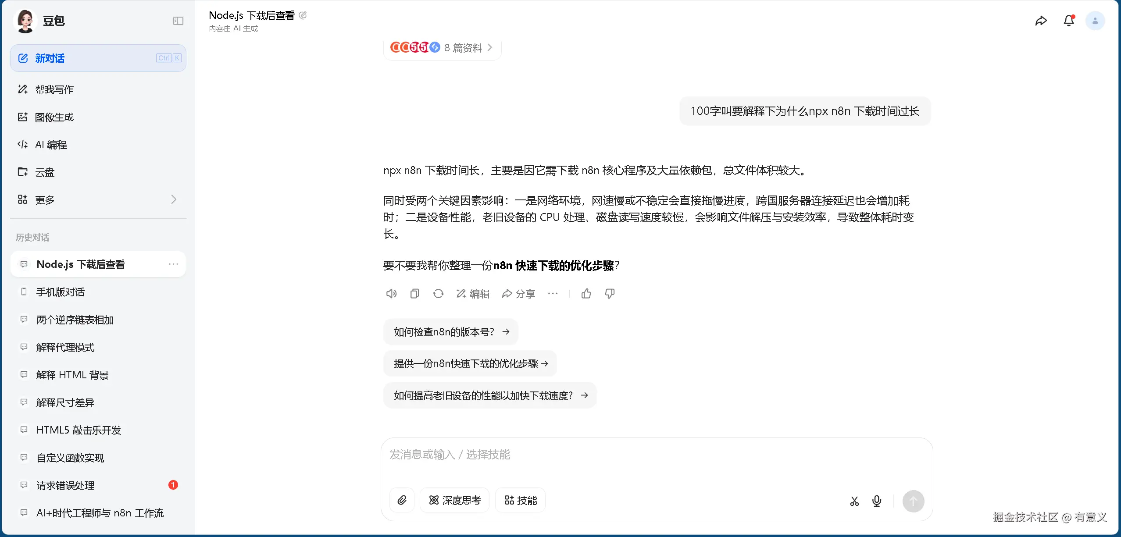Collapse the sidebar panel icon

pyautogui.click(x=178, y=21)
